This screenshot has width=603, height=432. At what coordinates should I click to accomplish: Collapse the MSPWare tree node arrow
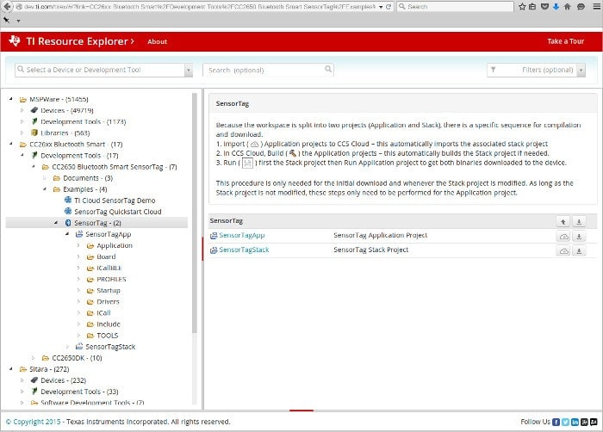[10, 99]
